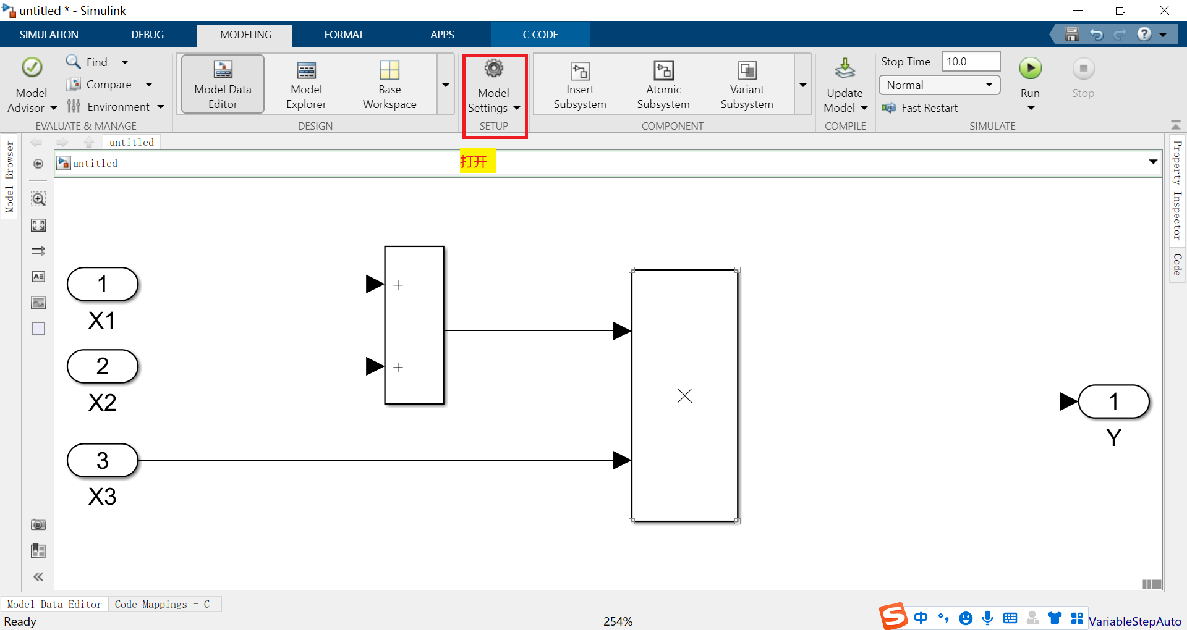Viewport: 1187px width, 630px height.
Task: Toggle Chinese input mode in IME bar
Action: coord(921,618)
